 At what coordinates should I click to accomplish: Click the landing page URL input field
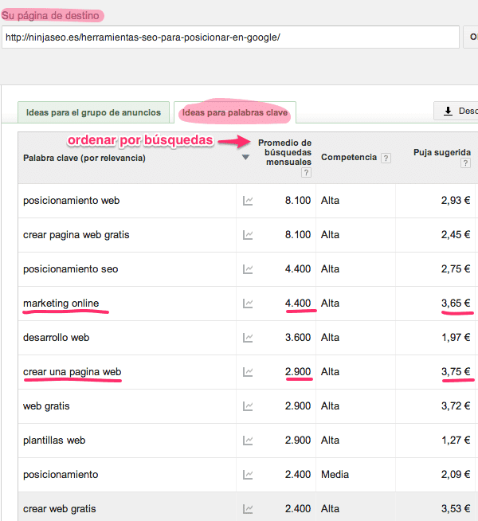pyautogui.click(x=230, y=37)
